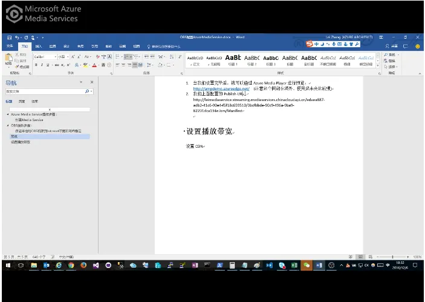This screenshot has height=302, width=425.
Task: Cut the selection with scissors icon
Action: point(21,55)
